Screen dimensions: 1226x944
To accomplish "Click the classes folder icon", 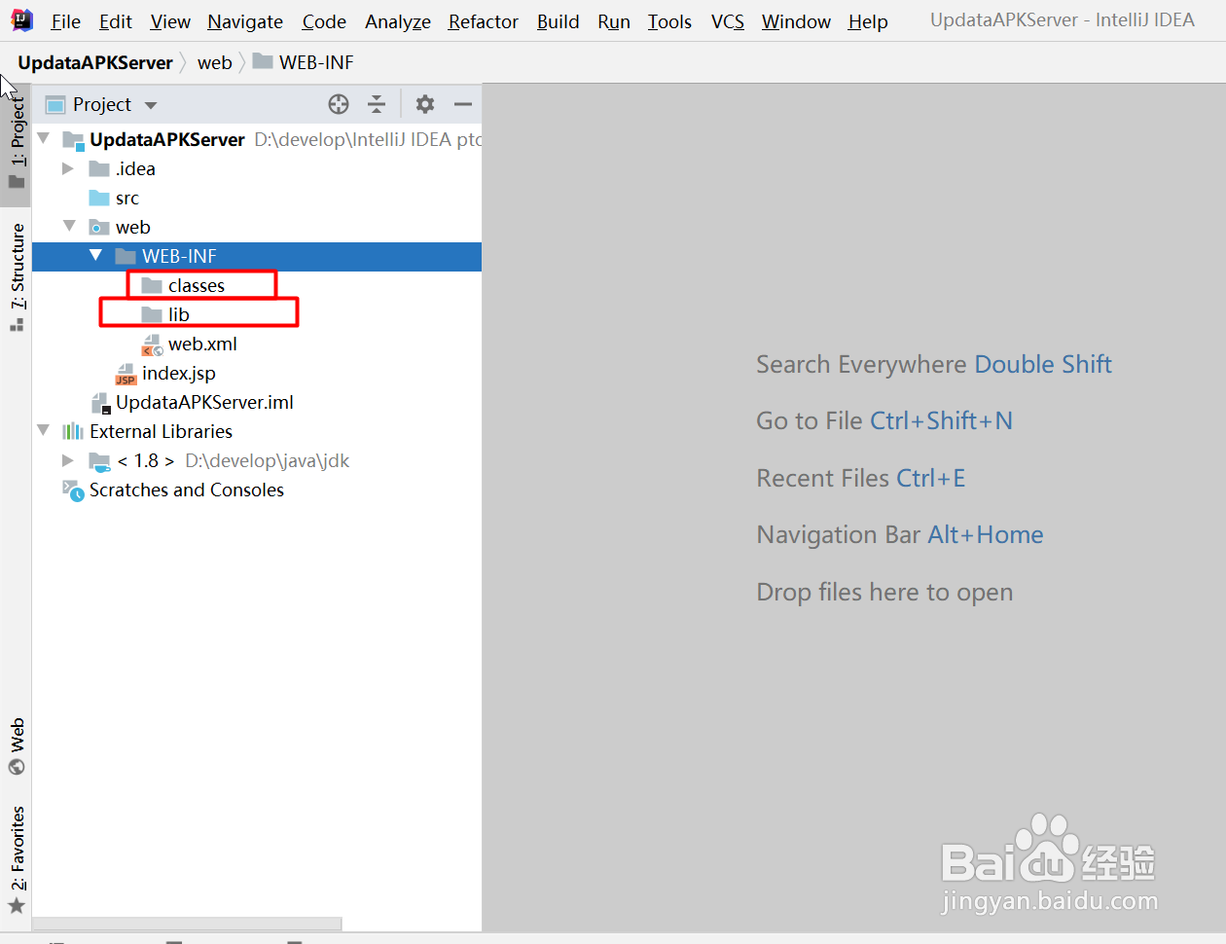I will pos(152,286).
